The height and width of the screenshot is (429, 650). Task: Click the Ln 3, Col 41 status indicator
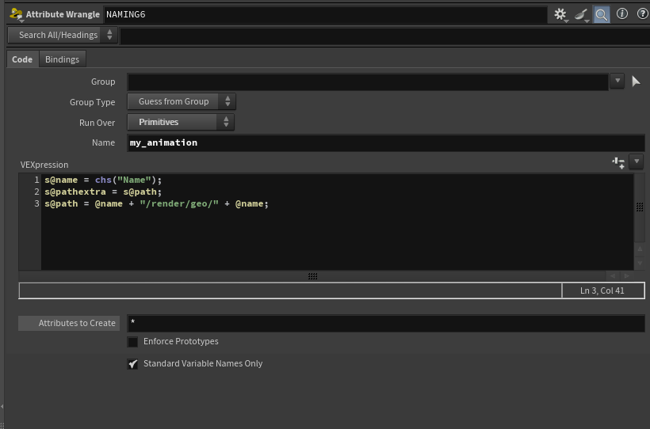tap(602, 290)
